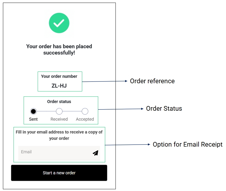This screenshot has height=191, width=226.
Task: Click the "Order Status" annotation on the right
Action: coord(164,109)
